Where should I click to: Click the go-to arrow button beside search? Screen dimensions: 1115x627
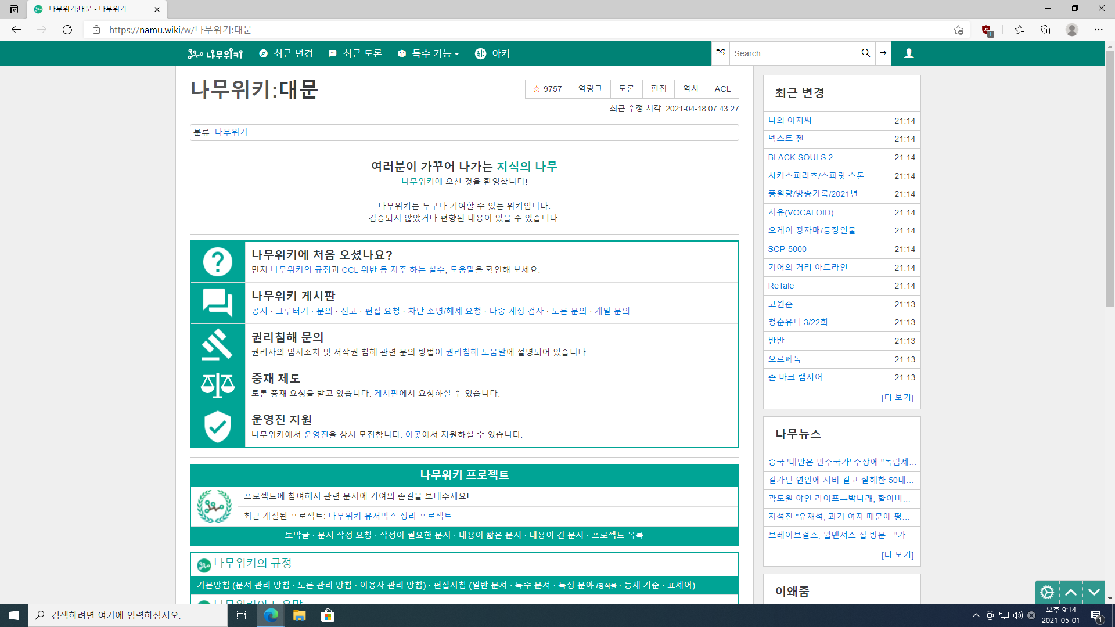click(883, 53)
